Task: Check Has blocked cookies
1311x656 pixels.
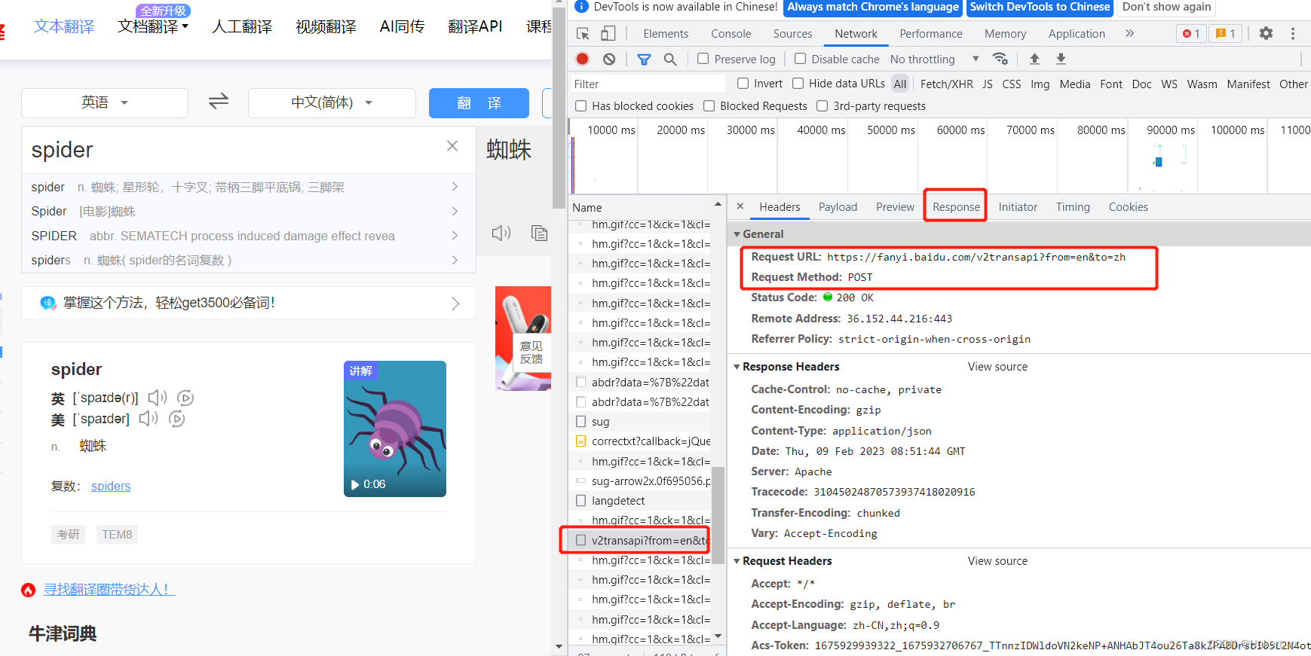Action: [581, 106]
